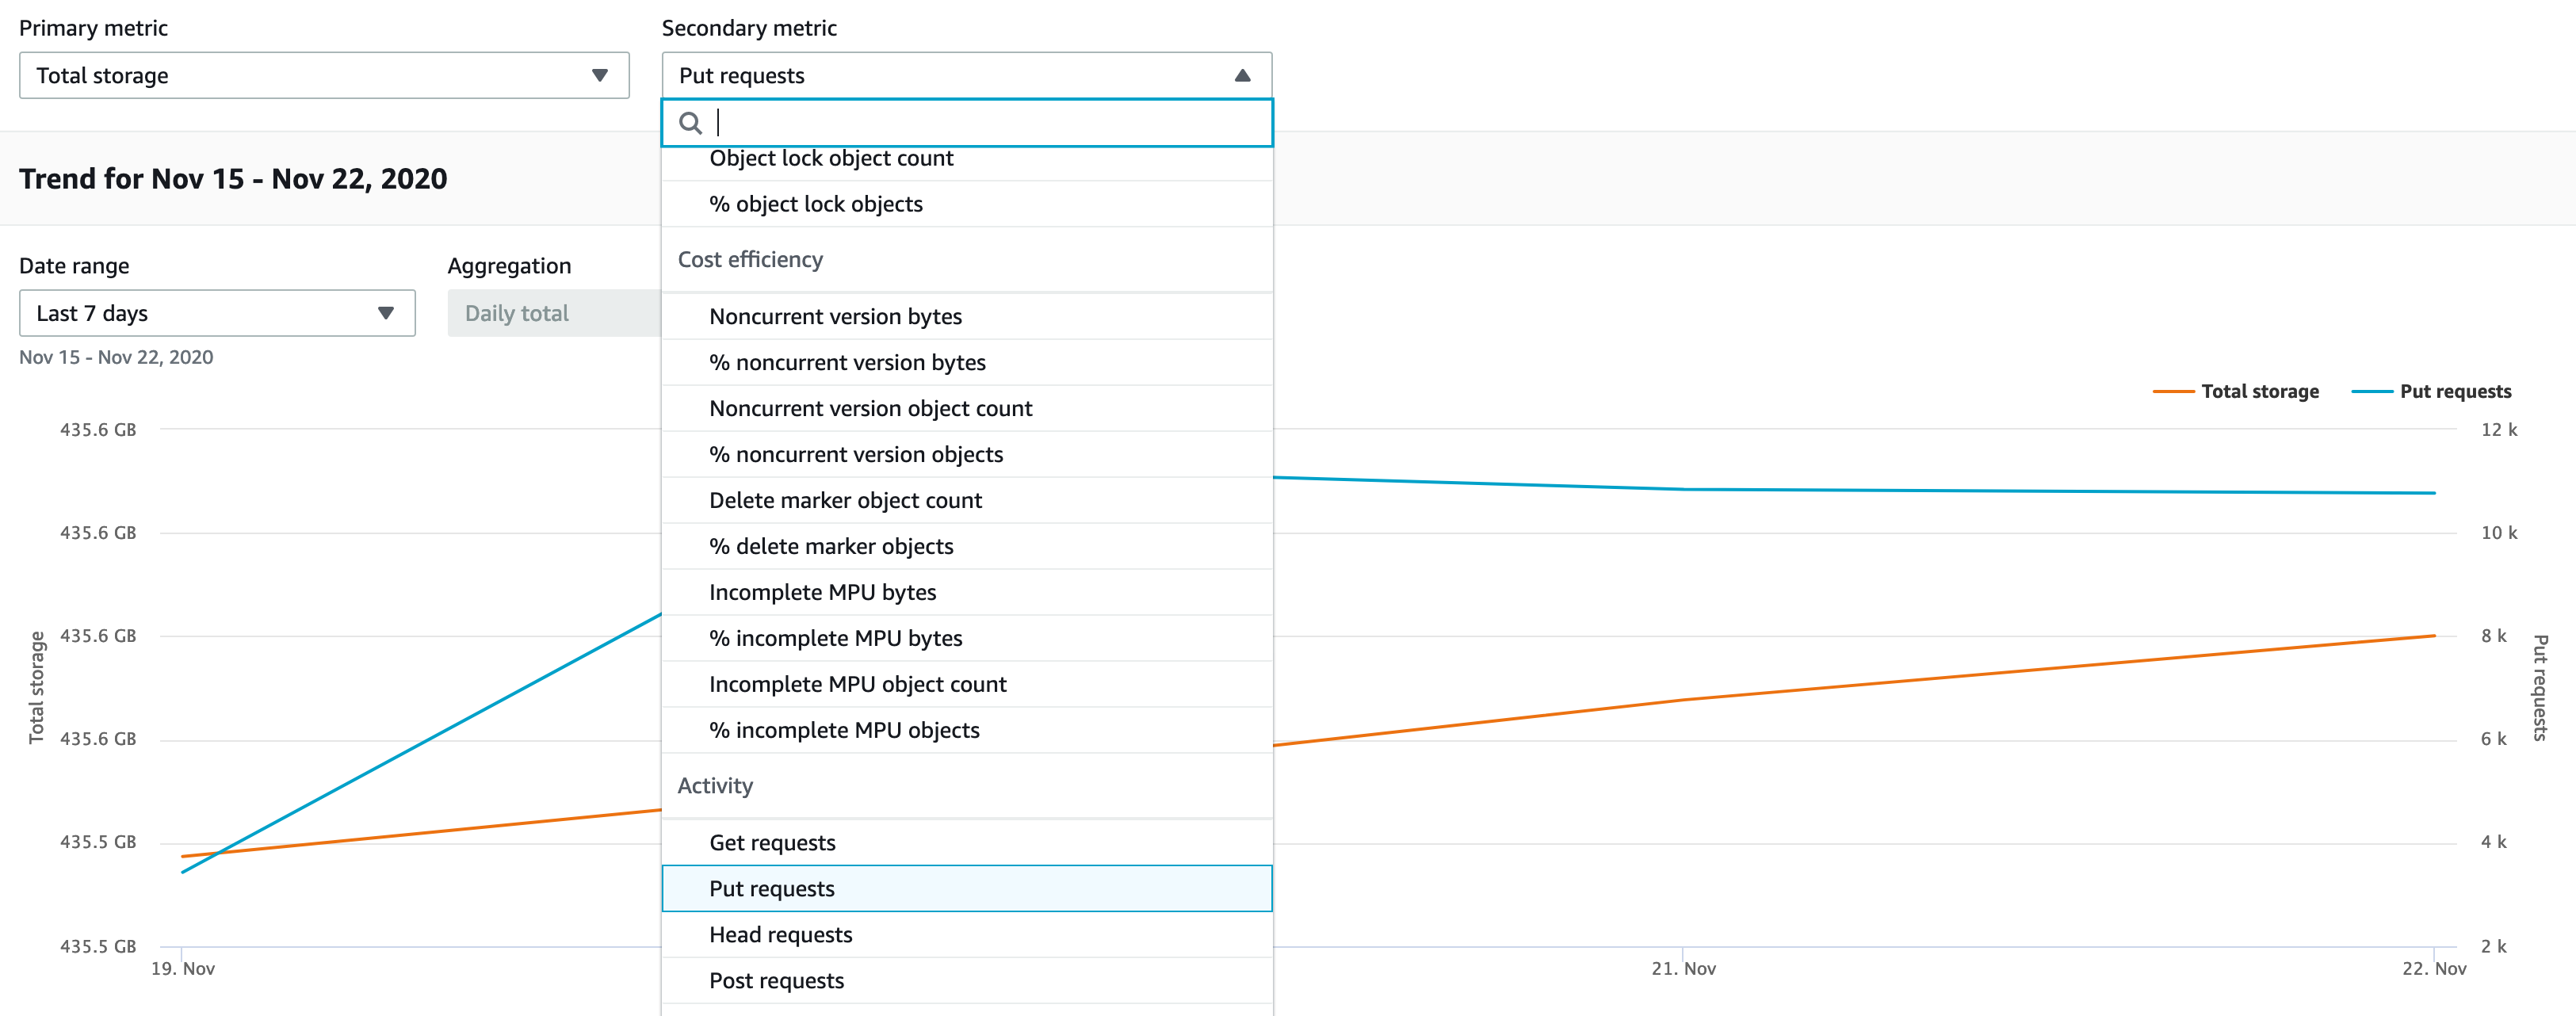
Task: Select Incomplete MPU bytes option
Action: (x=822, y=593)
